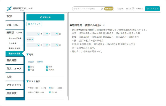Open the 縮刷版 ~1999 tab
The image size is (166, 106).
[x=14, y=33]
